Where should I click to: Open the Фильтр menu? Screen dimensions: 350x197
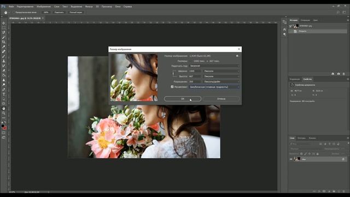click(x=89, y=7)
